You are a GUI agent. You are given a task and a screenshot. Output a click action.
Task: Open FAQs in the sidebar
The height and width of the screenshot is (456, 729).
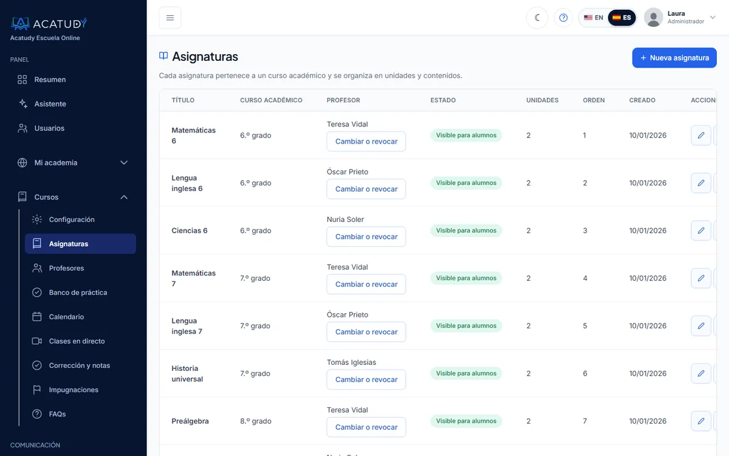click(x=80, y=414)
